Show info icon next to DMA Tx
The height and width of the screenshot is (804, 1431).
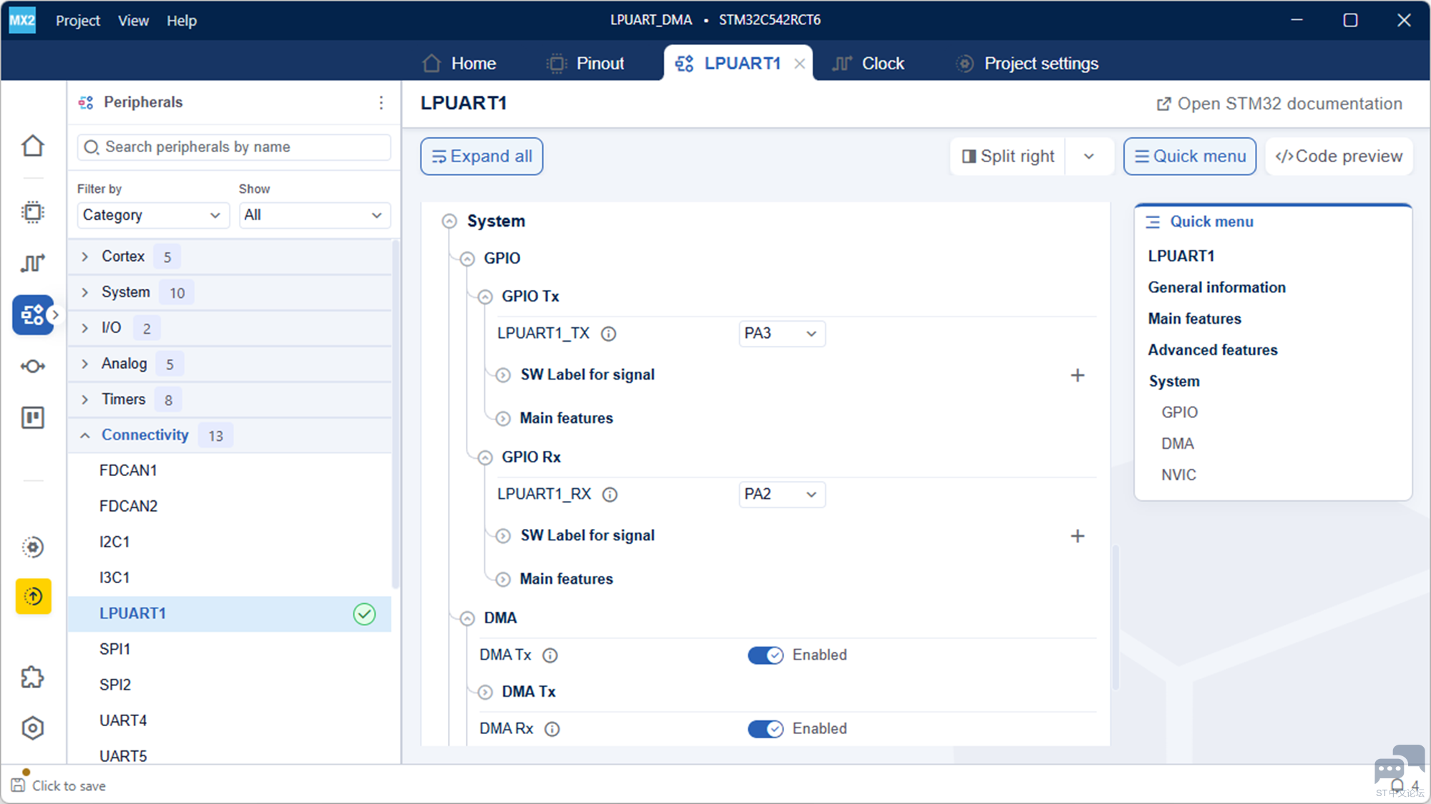tap(550, 655)
